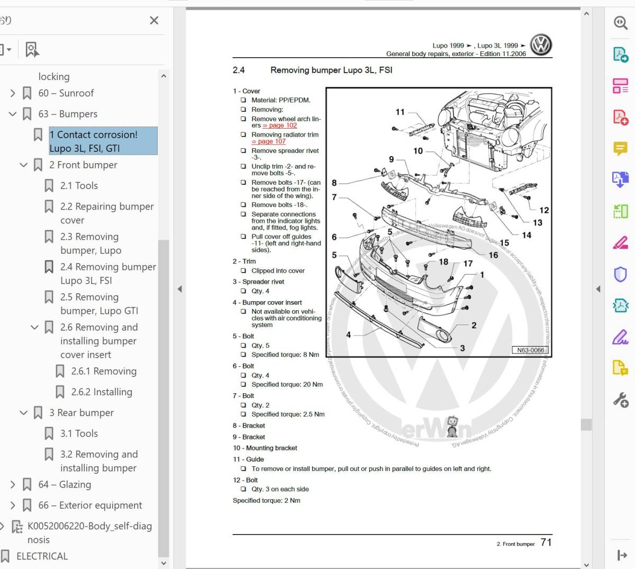The image size is (635, 569).
Task: Select bookmark 2.1 Tools
Action: (79, 186)
